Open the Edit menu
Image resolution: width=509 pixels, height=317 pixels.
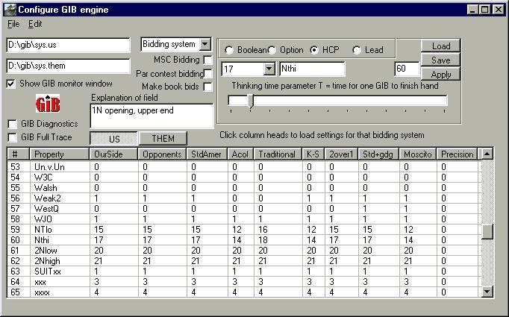[x=35, y=24]
